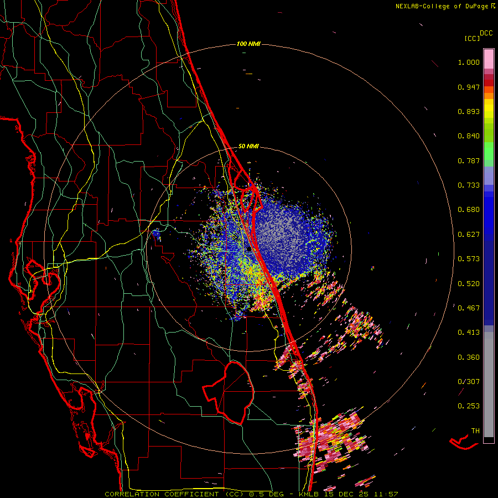The height and width of the screenshot is (498, 498).
Task: Pick the bright green swatch below 0.840
Action: click(489, 151)
